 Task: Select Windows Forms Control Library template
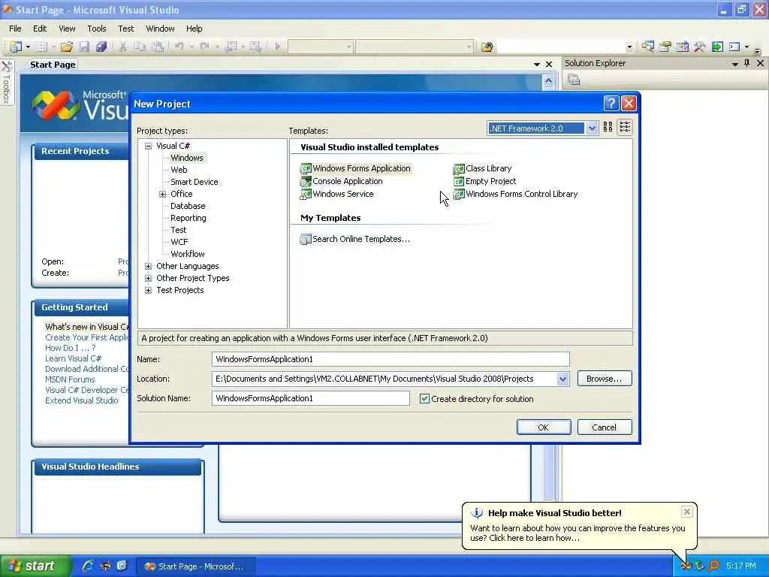point(515,194)
